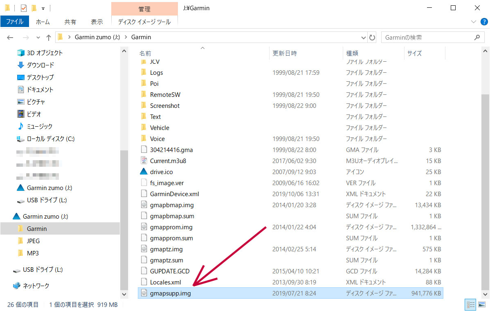Select the Locales.xml file name
The width and height of the screenshot is (490, 311).
165,282
